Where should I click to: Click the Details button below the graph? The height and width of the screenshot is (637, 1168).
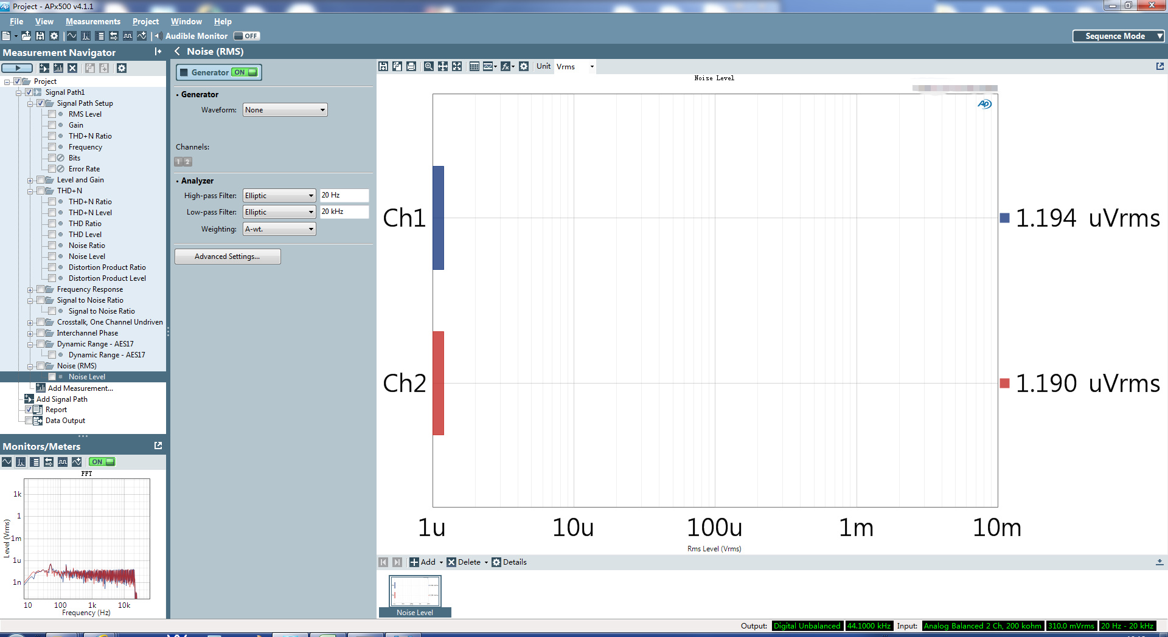(509, 562)
